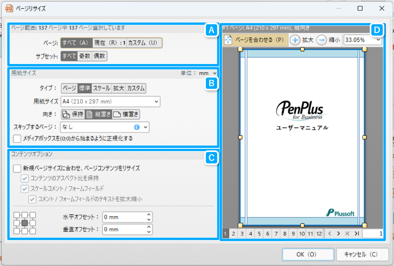Select カスタム (U) page range option
The image size is (394, 266).
[x=144, y=43]
